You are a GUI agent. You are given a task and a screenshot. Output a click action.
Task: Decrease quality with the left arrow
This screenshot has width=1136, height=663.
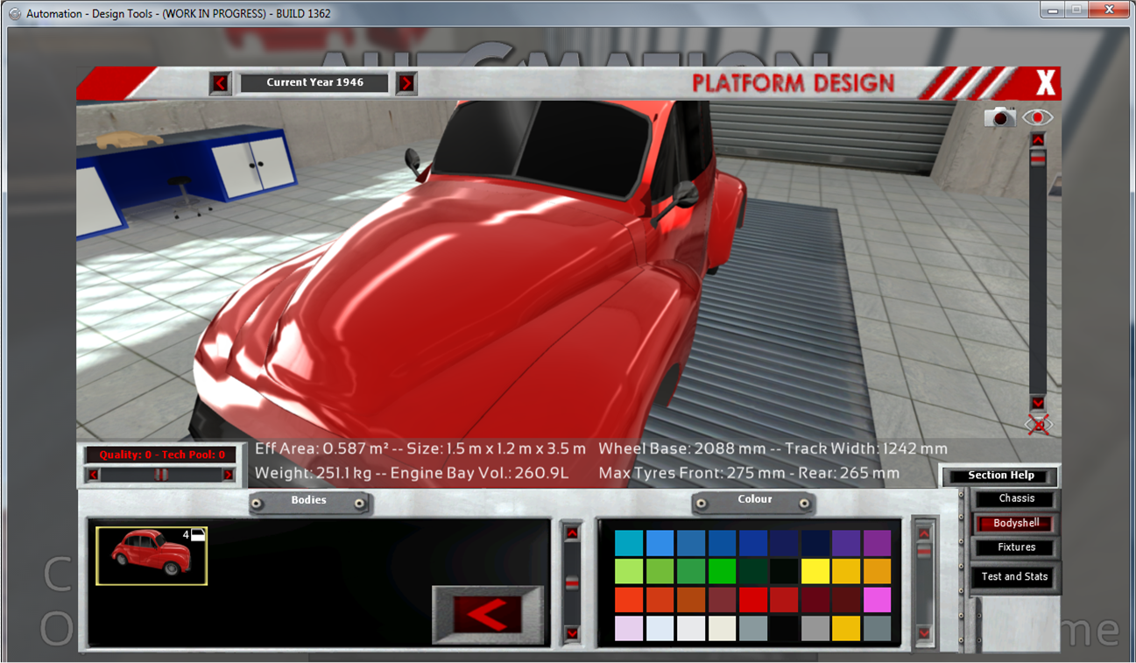click(94, 475)
